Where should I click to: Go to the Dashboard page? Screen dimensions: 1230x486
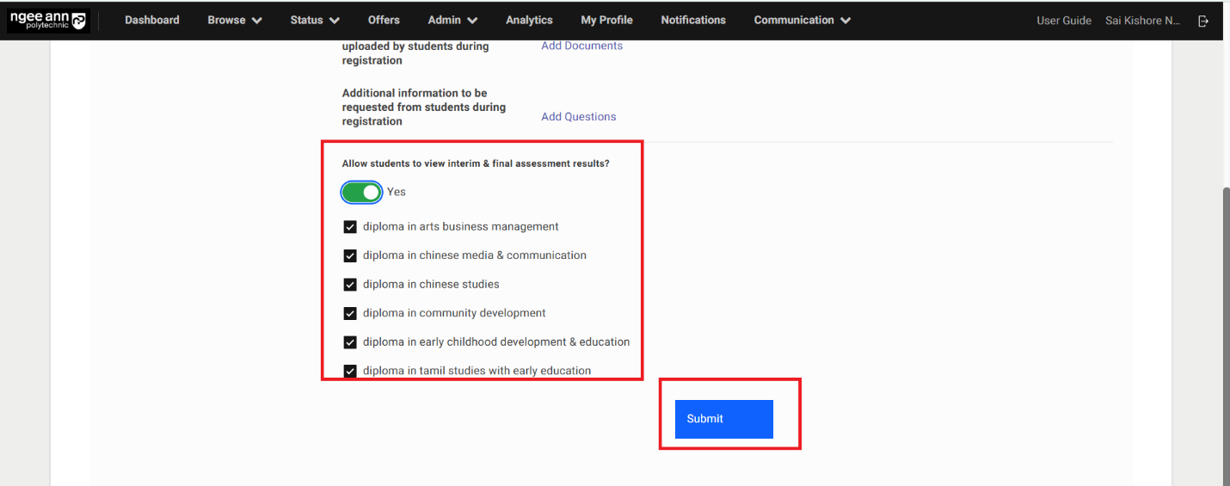[152, 21]
